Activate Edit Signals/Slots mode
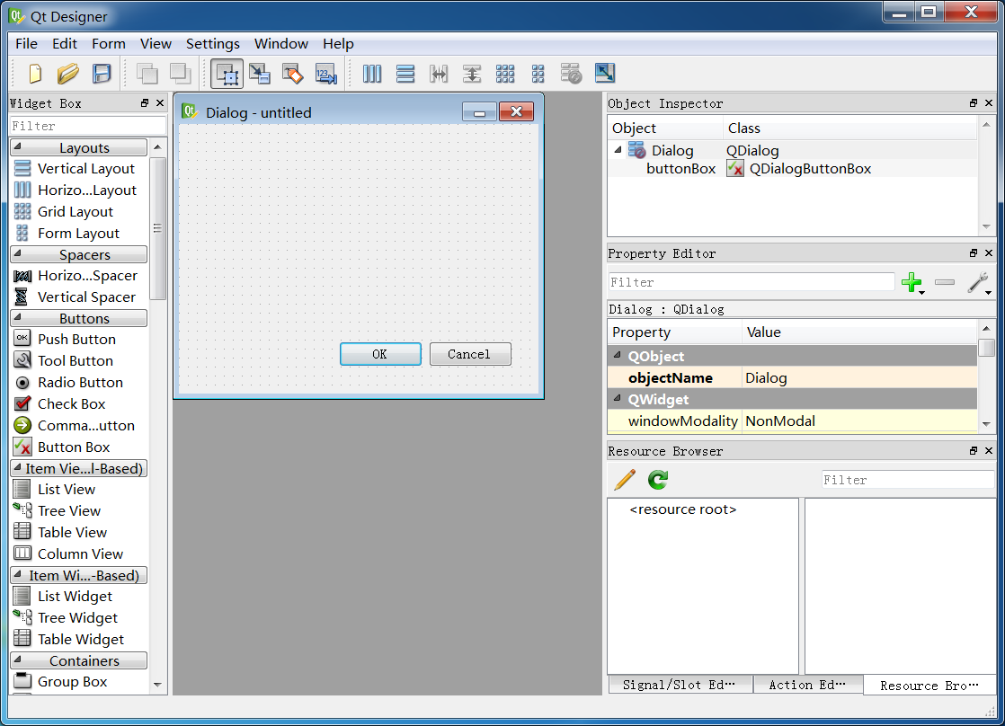The height and width of the screenshot is (726, 1005). (x=260, y=74)
